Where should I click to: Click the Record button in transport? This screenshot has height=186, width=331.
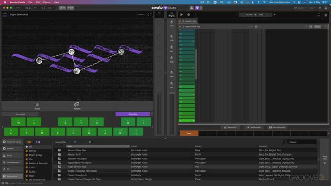point(188,15)
